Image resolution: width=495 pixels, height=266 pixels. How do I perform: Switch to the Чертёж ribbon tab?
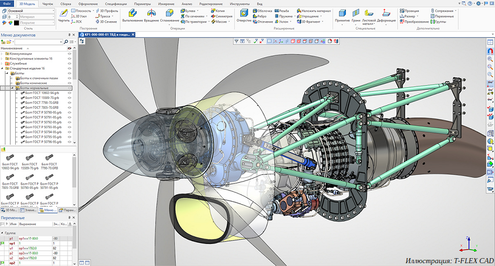[x=48, y=4]
